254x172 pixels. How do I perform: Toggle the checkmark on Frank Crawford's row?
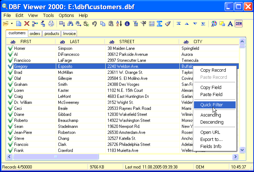pyautogui.click(x=10, y=150)
